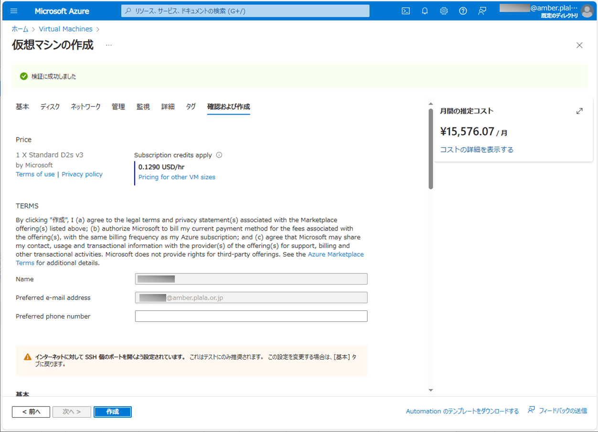Click the vertical scrollbar thumb
Viewport: 598px width, 432px height.
point(431,149)
